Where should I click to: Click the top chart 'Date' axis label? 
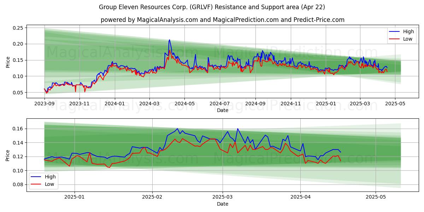coord(223,111)
